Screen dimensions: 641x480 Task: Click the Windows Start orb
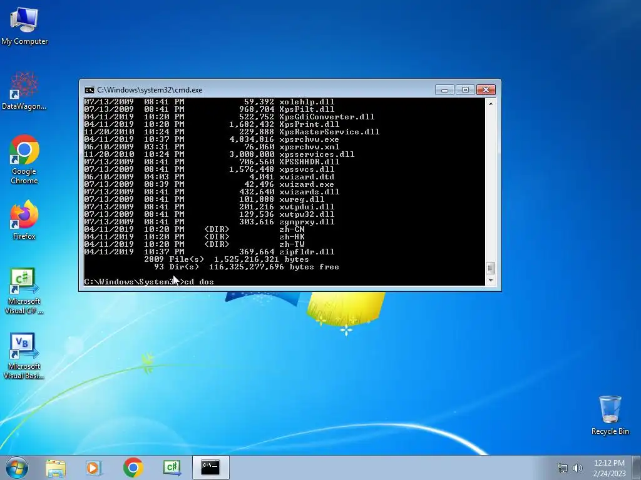click(x=17, y=467)
